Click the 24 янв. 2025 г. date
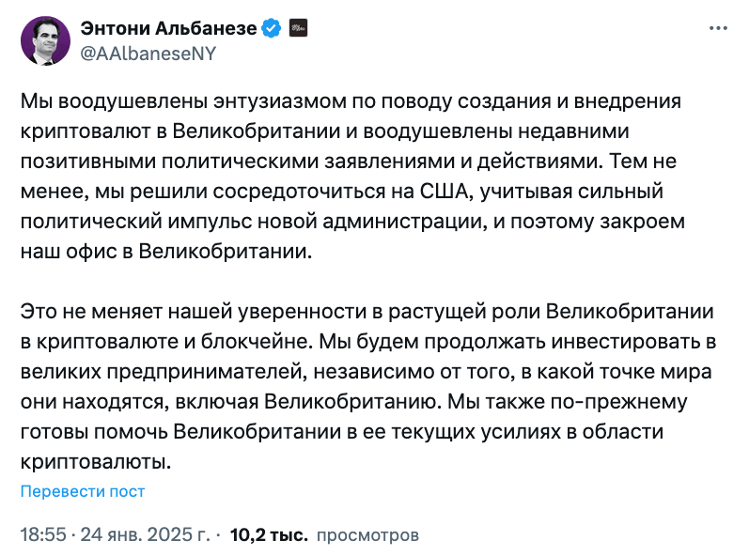The image size is (749, 556). click(x=145, y=534)
